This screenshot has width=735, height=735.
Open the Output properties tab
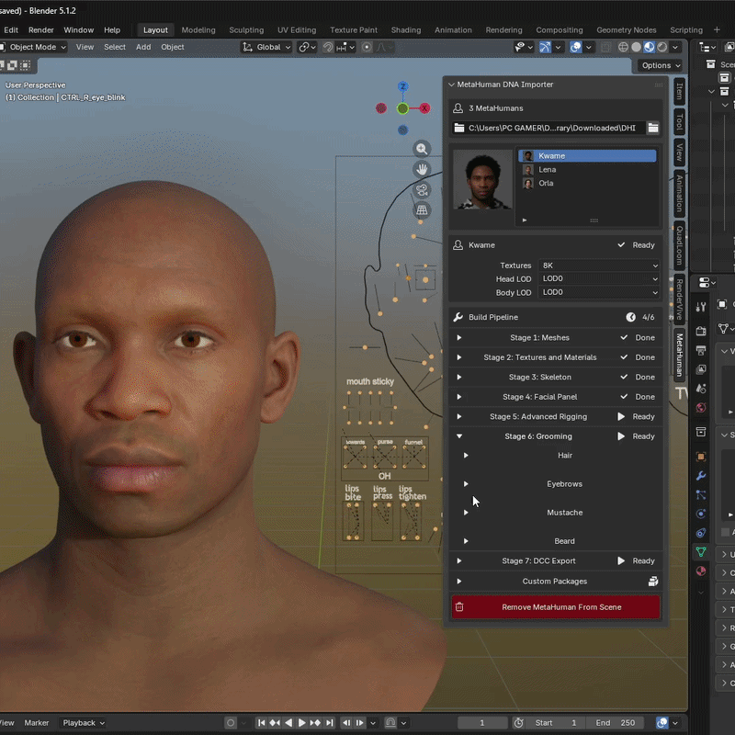(x=701, y=350)
